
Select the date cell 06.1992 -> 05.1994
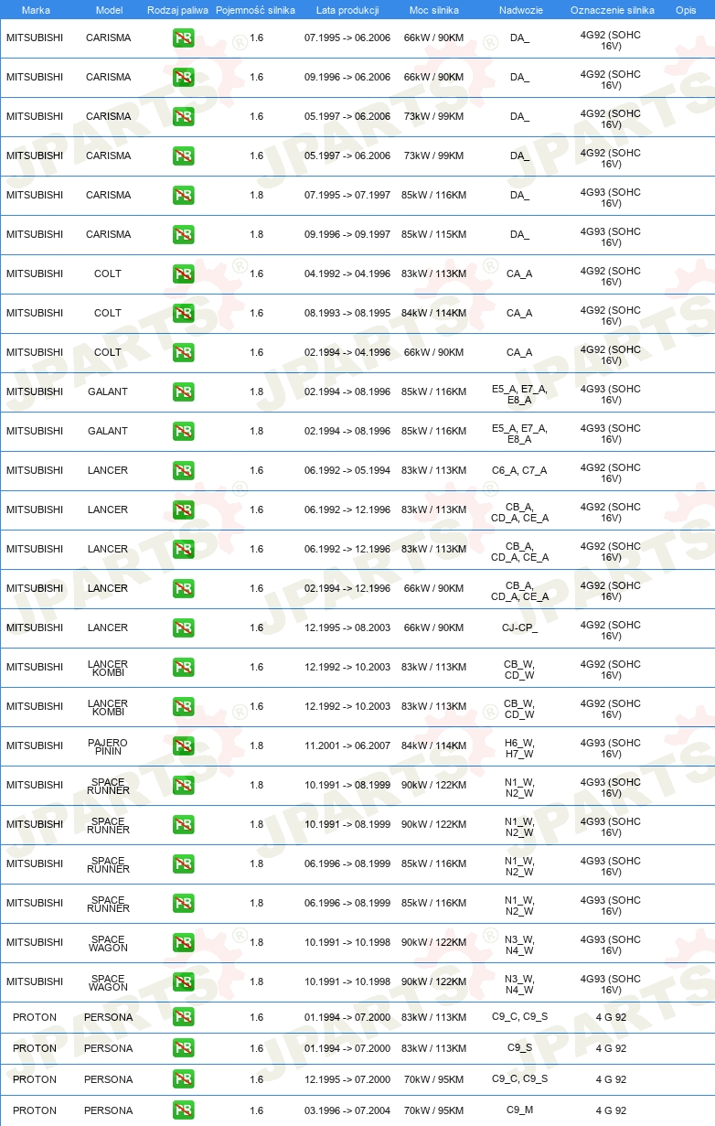pos(347,471)
